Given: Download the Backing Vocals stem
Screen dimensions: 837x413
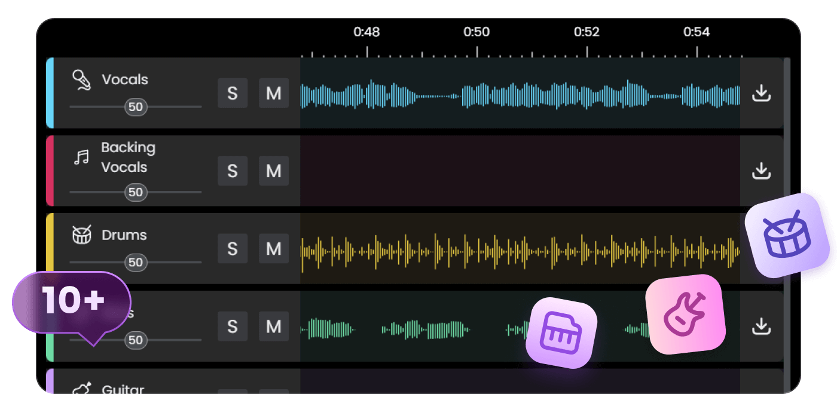Looking at the screenshot, I should [760, 171].
